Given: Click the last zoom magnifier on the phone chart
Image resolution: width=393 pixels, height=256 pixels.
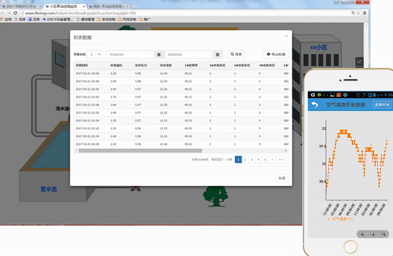Looking at the screenshot, I should pos(383,234).
